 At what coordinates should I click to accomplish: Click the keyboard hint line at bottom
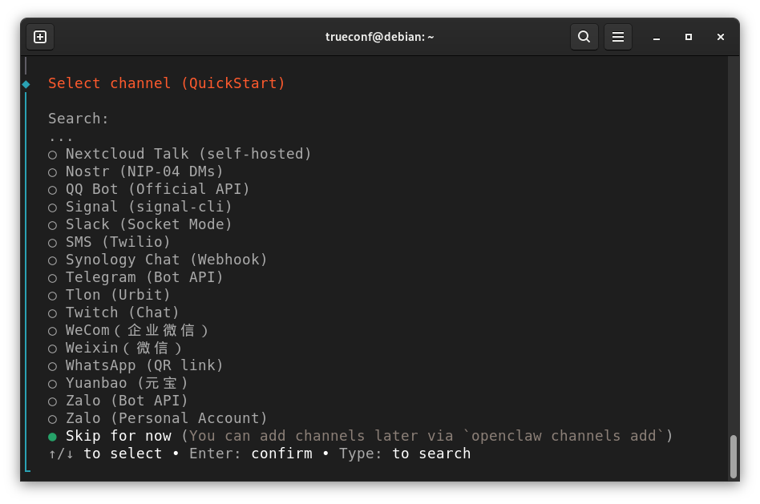tap(259, 453)
